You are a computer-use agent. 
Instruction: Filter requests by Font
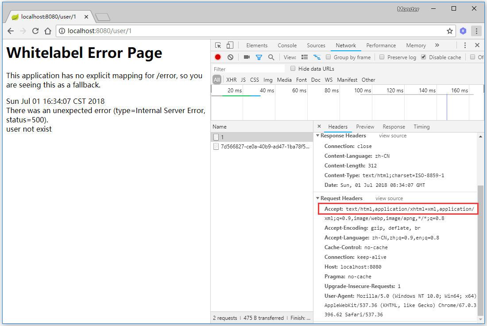pyautogui.click(x=301, y=80)
